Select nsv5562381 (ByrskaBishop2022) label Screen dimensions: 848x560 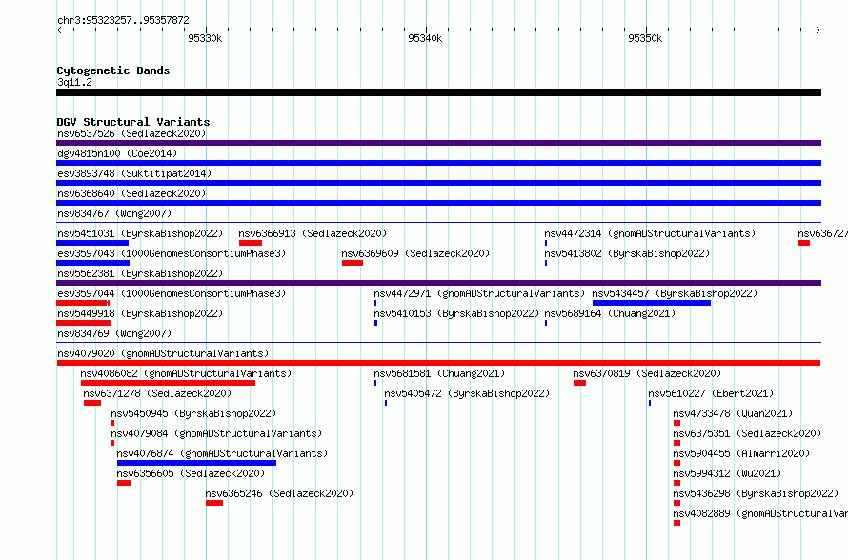[140, 273]
